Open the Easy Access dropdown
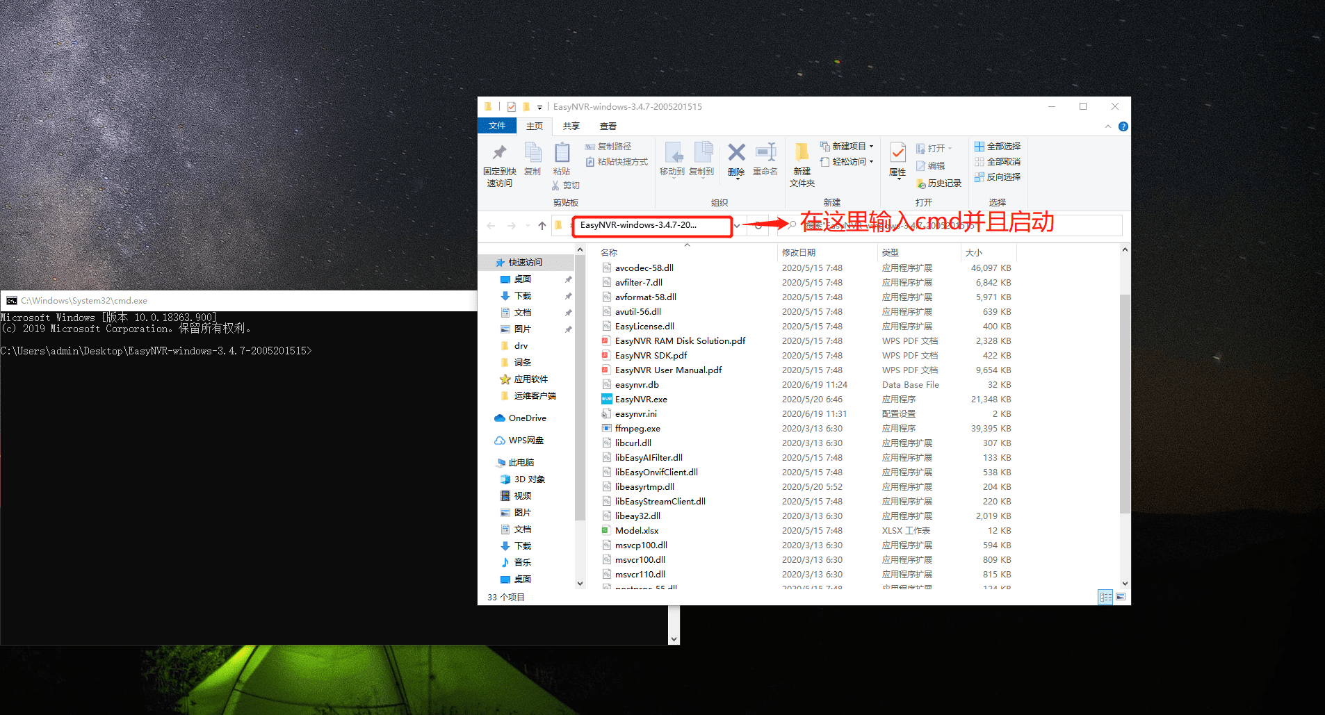This screenshot has height=715, width=1325. click(x=847, y=162)
